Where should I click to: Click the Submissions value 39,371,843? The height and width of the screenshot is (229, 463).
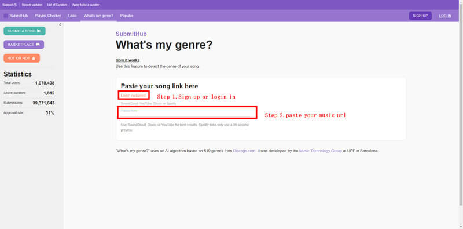pos(44,103)
